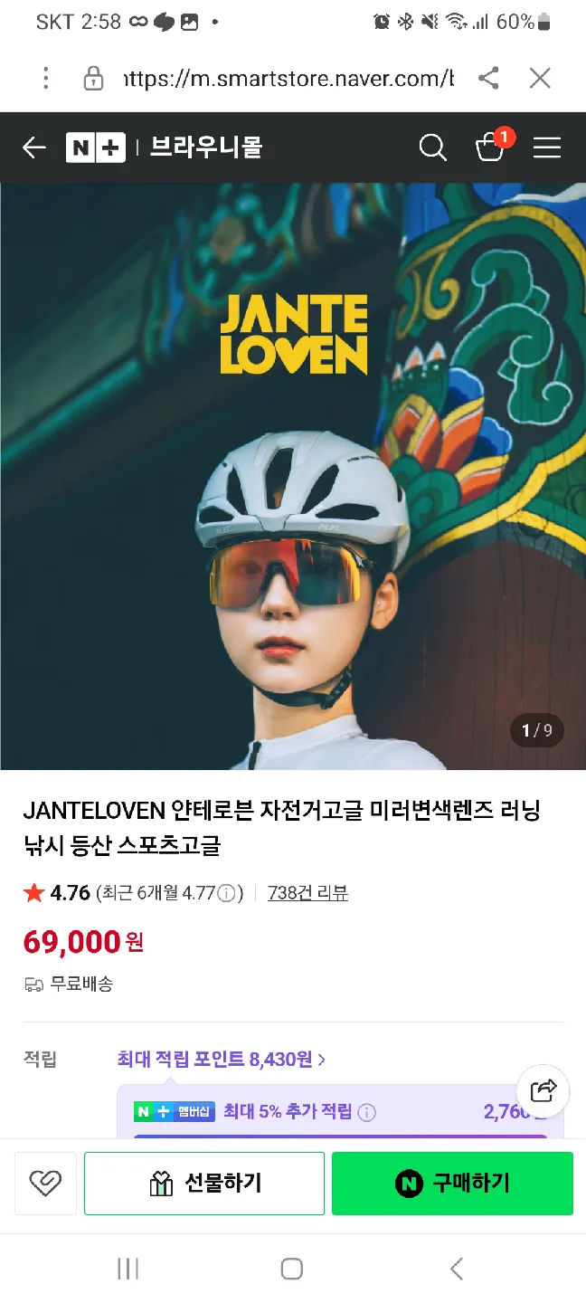Tap the browser share icon
Screen dimensions: 586x1303
click(x=488, y=79)
